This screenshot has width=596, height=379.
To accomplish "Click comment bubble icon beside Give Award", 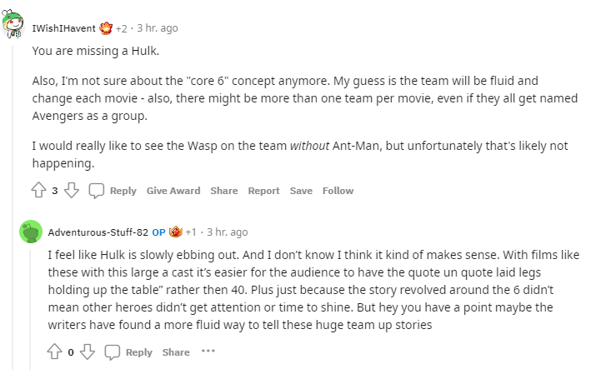I will point(96,191).
